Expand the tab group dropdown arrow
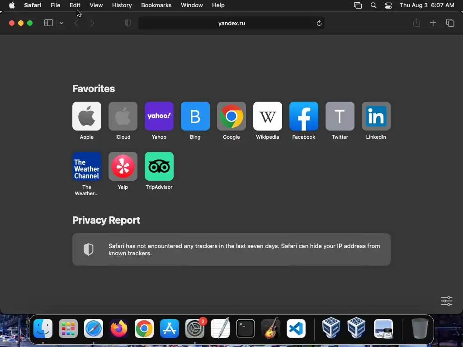463x347 pixels. 61,23
